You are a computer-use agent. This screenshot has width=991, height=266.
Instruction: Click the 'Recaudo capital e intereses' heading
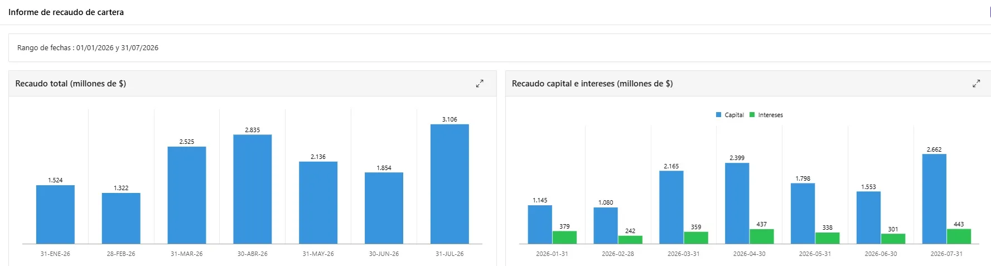[592, 84]
